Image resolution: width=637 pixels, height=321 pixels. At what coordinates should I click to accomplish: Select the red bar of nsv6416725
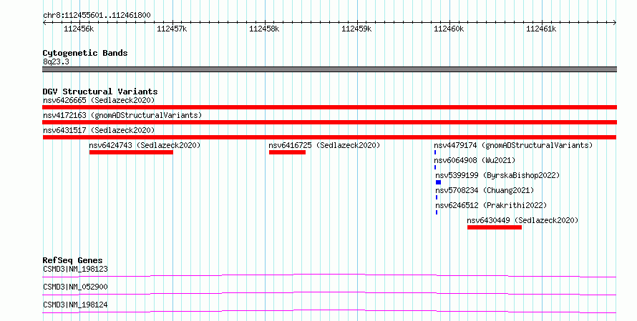click(x=287, y=152)
